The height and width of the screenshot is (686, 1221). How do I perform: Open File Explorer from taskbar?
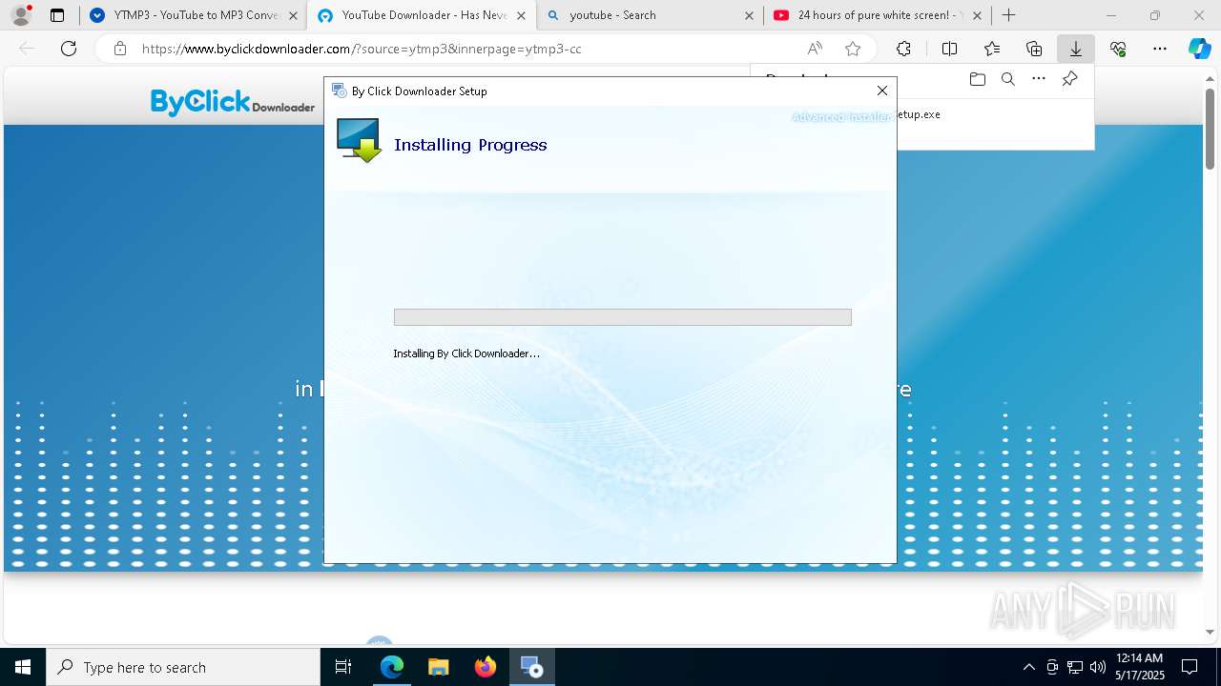(439, 667)
